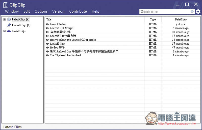Open the Contribute menu
Image resolution: width=202 pixels, height=130 pixels.
pyautogui.click(x=78, y=11)
